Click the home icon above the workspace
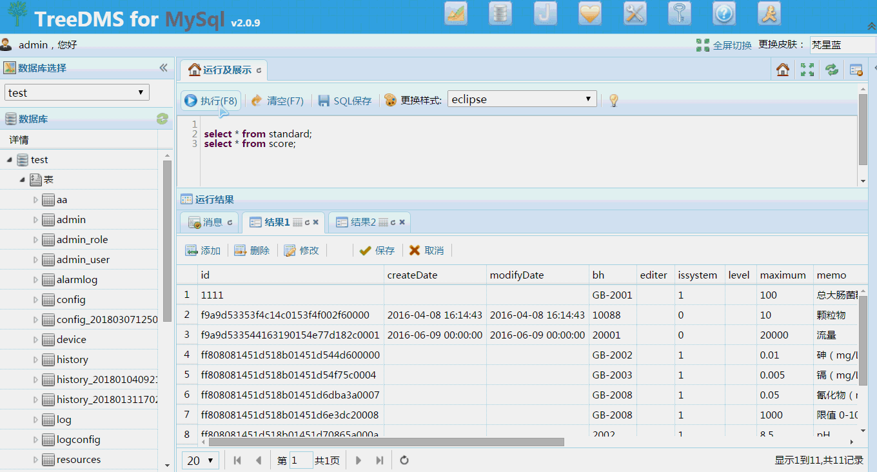The height and width of the screenshot is (472, 877). pyautogui.click(x=782, y=69)
